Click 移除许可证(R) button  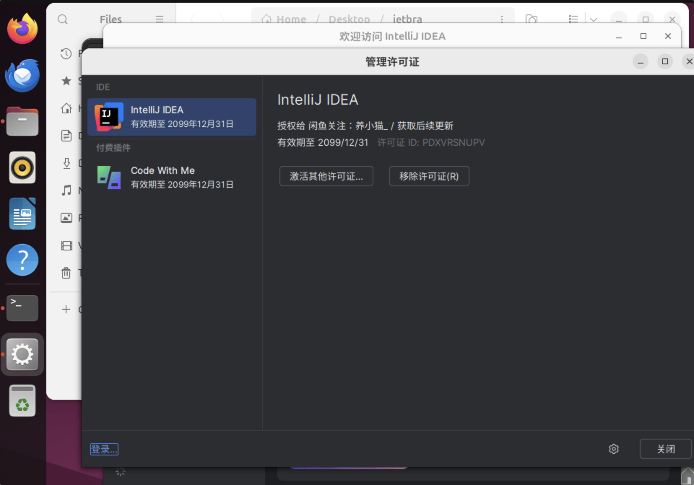pyautogui.click(x=429, y=176)
